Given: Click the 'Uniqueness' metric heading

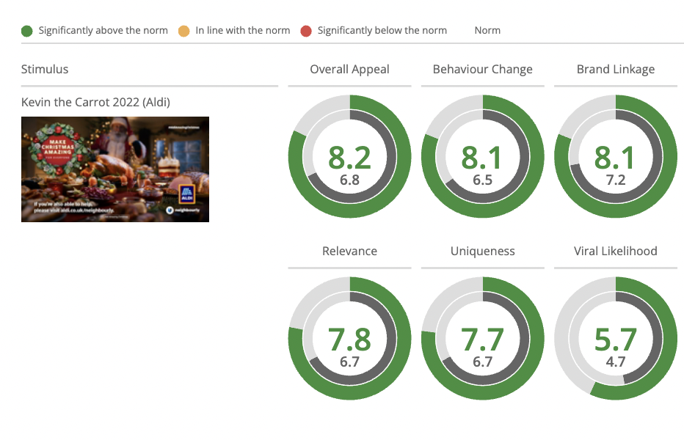Looking at the screenshot, I should [x=482, y=252].
